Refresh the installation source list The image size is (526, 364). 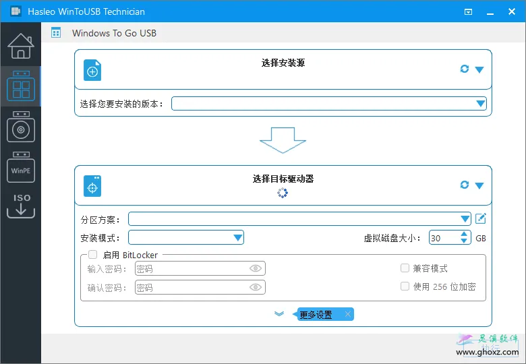click(464, 69)
